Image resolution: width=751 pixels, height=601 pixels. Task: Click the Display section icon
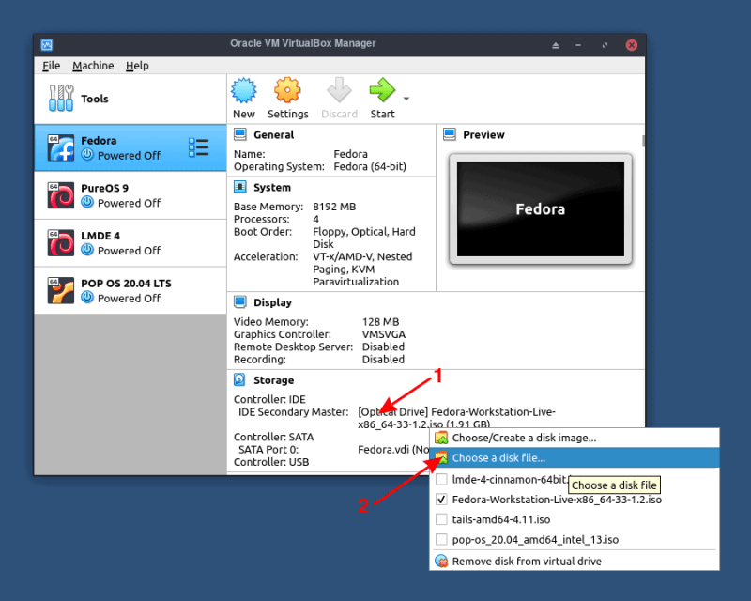pos(238,302)
